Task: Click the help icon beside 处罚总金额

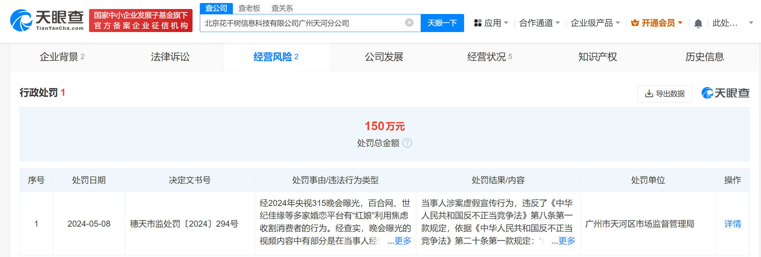Action: 407,143
